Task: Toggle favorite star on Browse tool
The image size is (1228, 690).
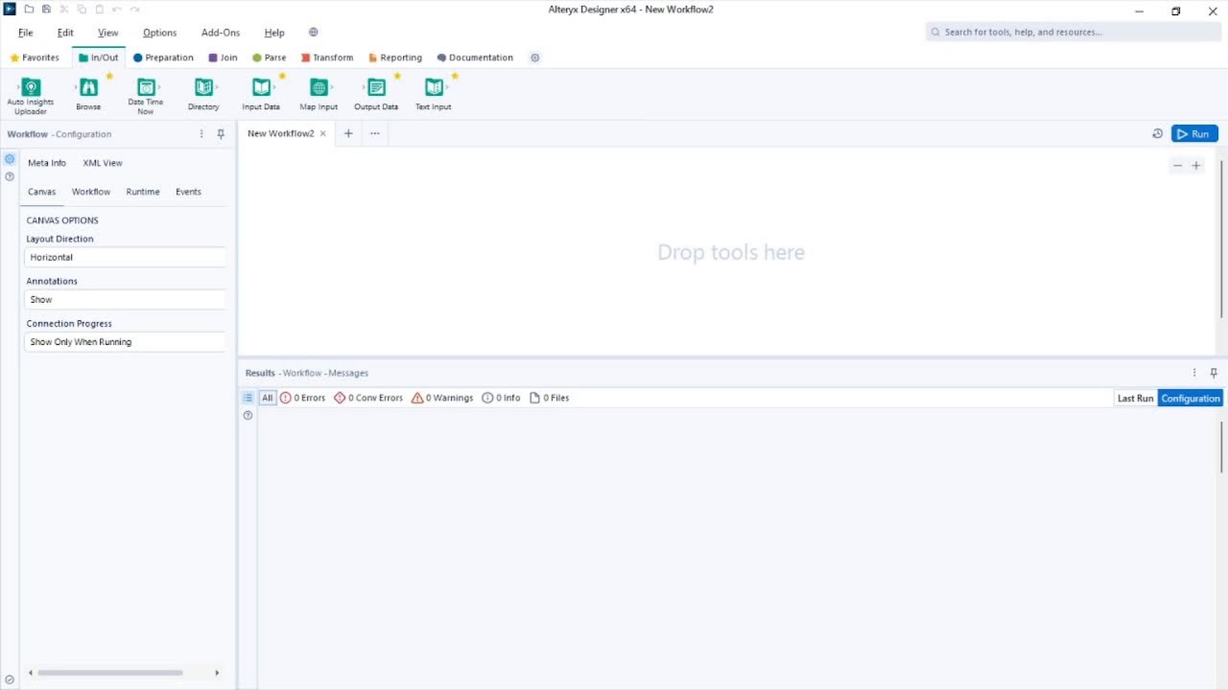Action: click(109, 76)
